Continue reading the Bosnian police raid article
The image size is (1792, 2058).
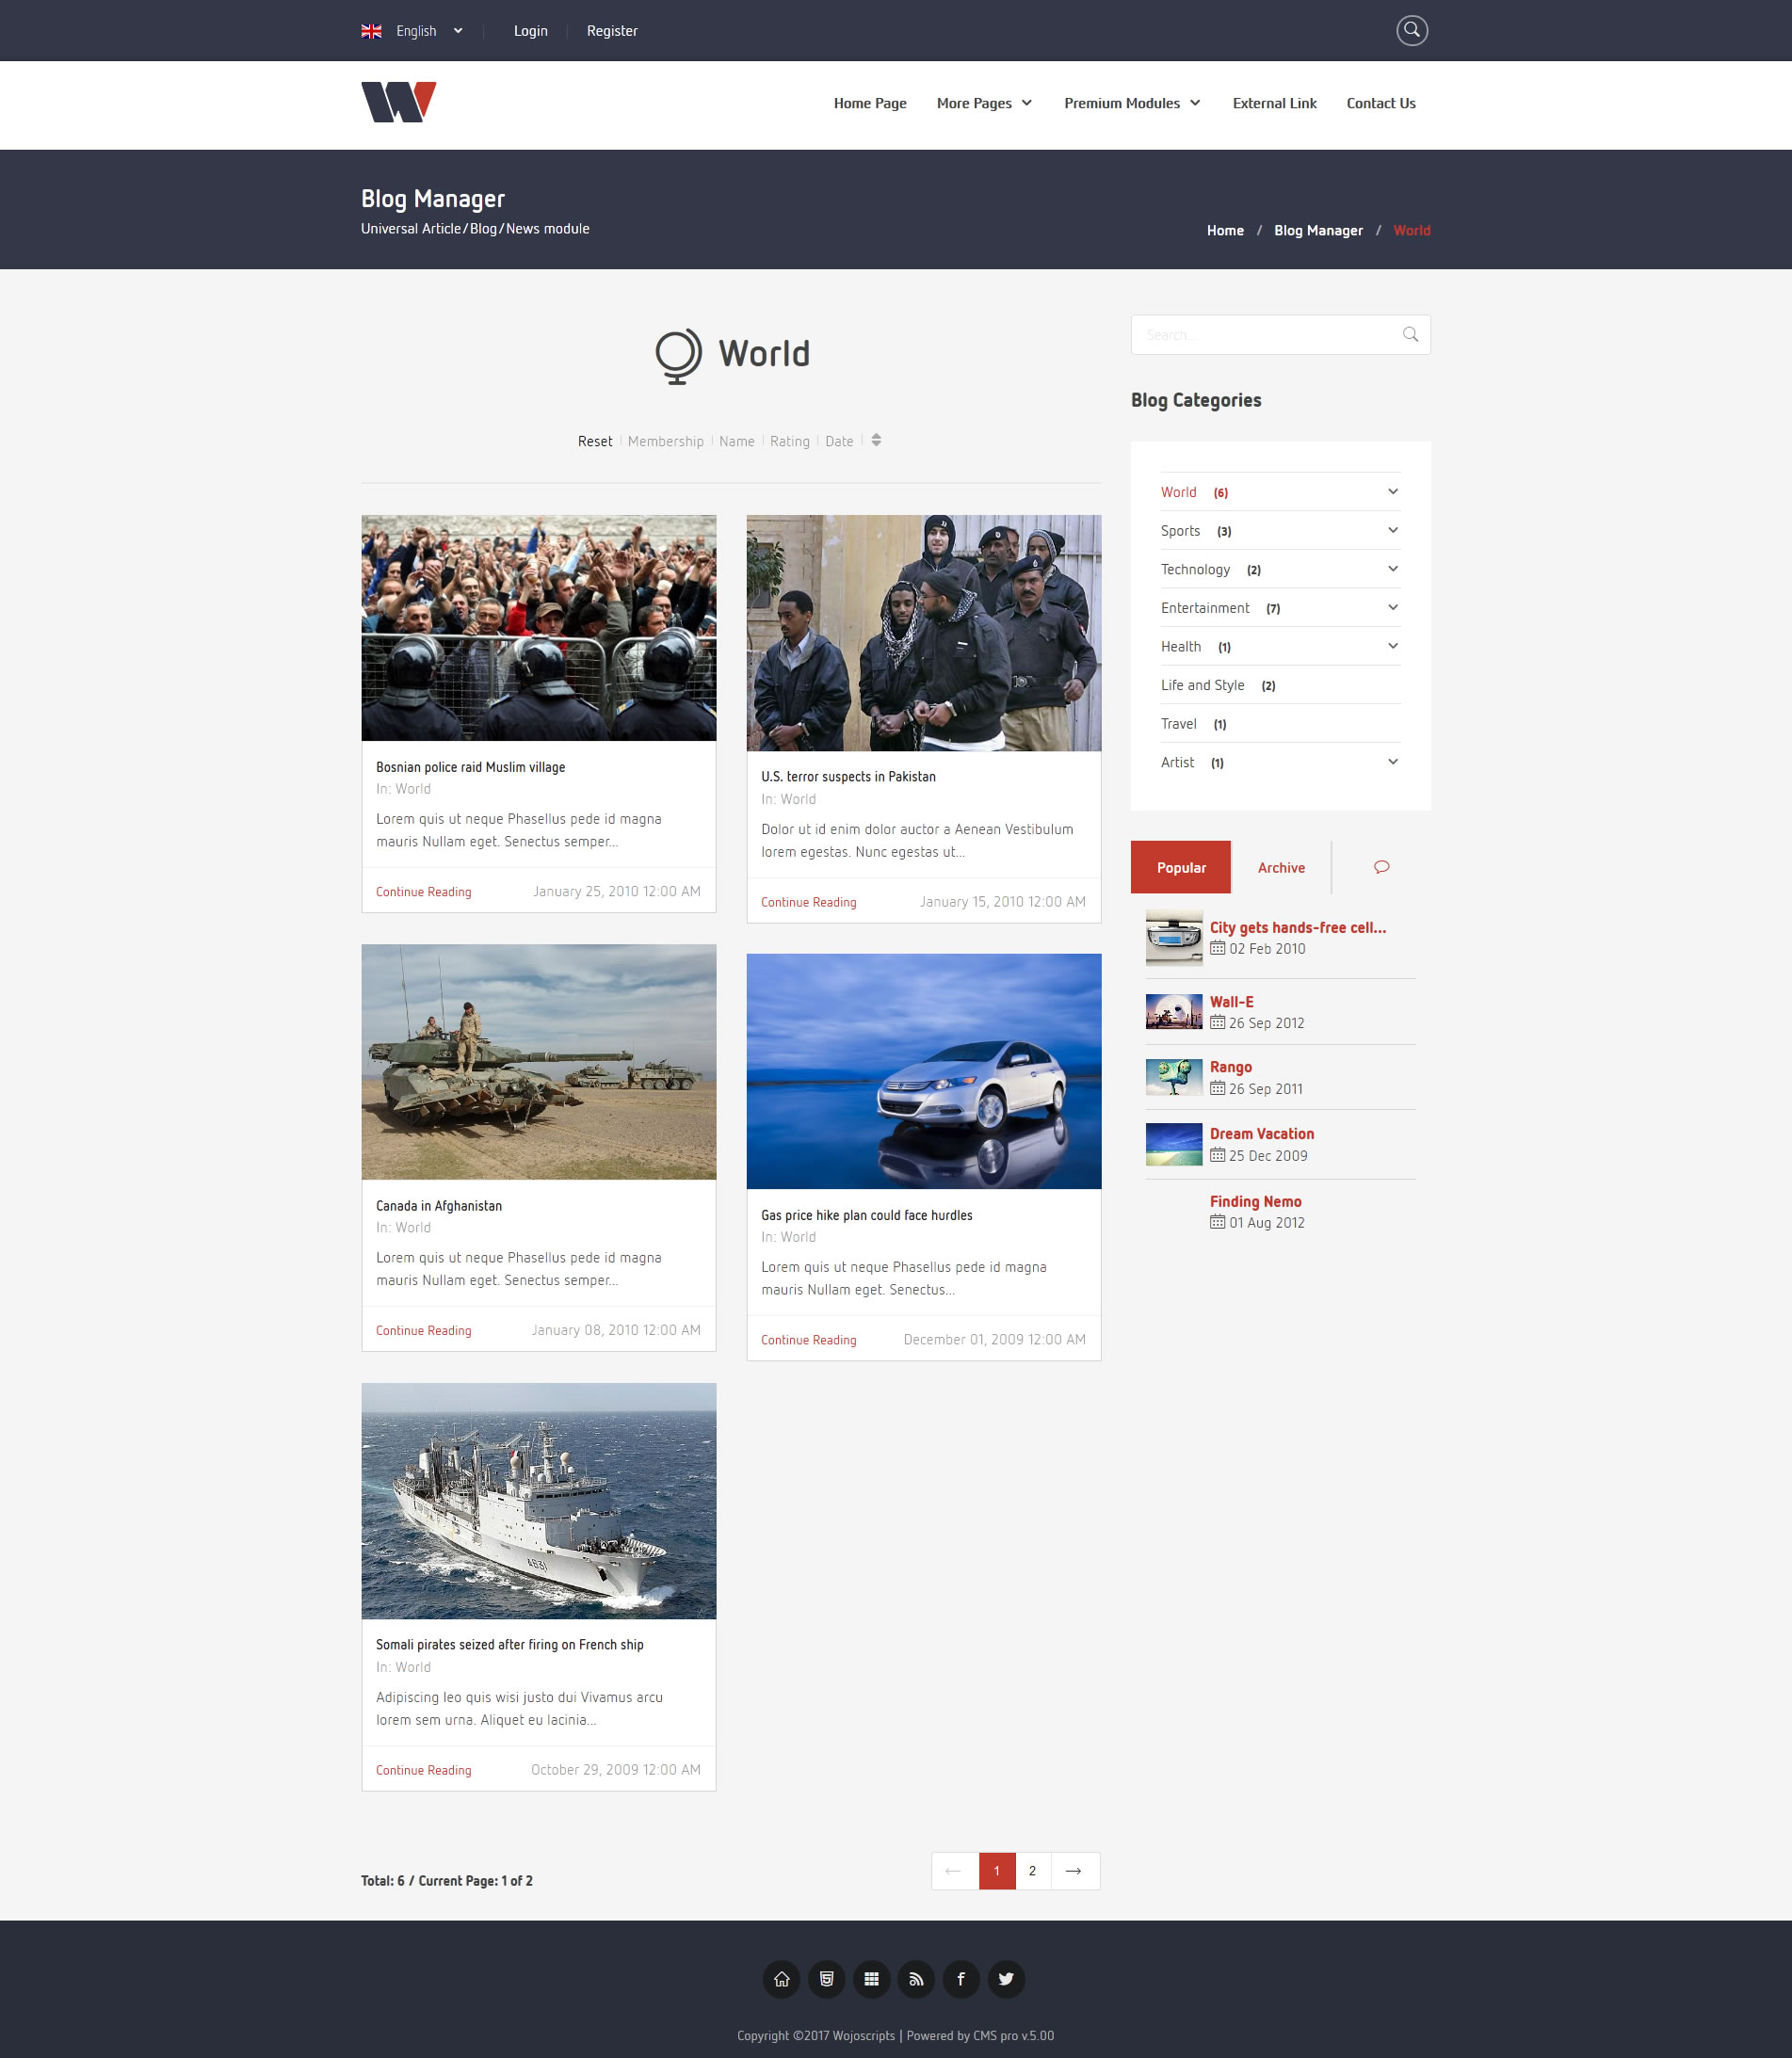pos(423,892)
